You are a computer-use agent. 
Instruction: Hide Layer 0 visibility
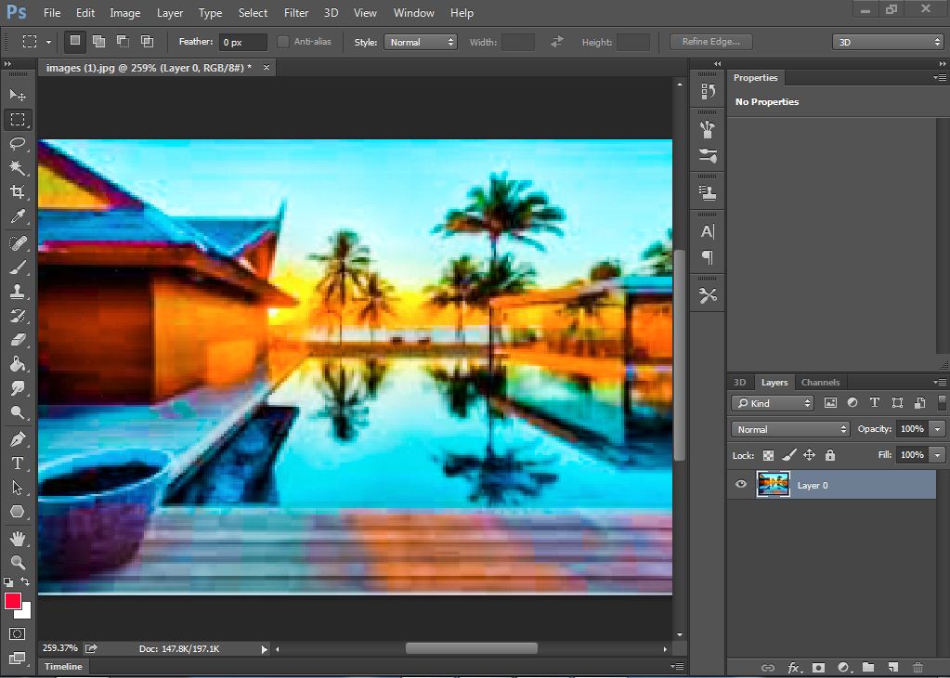tap(740, 484)
